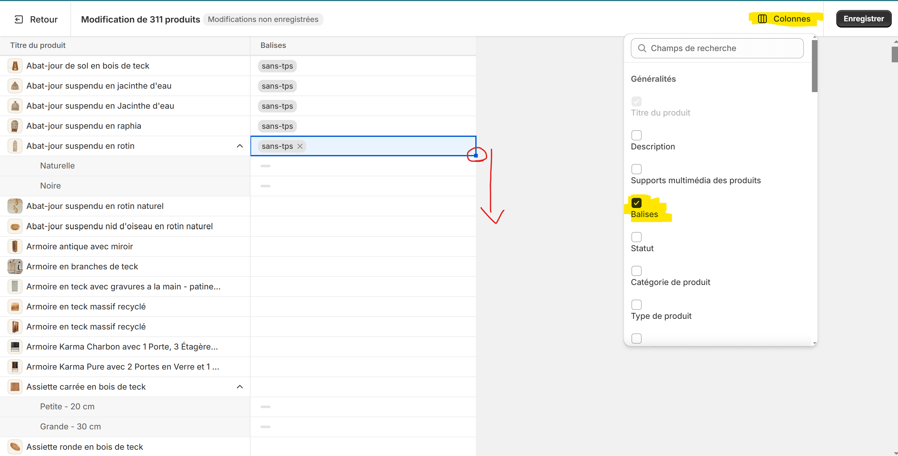
Task: Click the Balises column header
Action: click(273, 45)
